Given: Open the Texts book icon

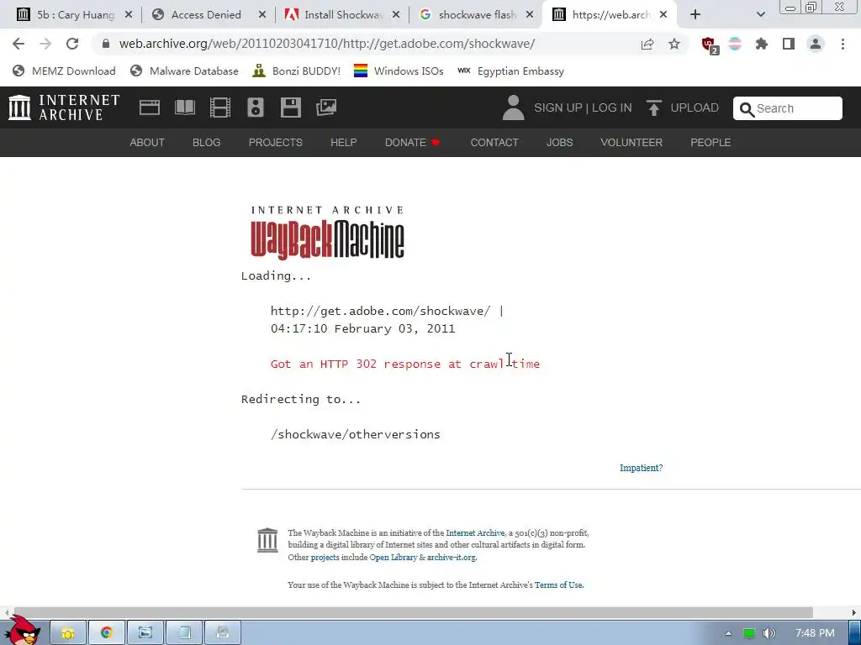Looking at the screenshot, I should pos(184,107).
